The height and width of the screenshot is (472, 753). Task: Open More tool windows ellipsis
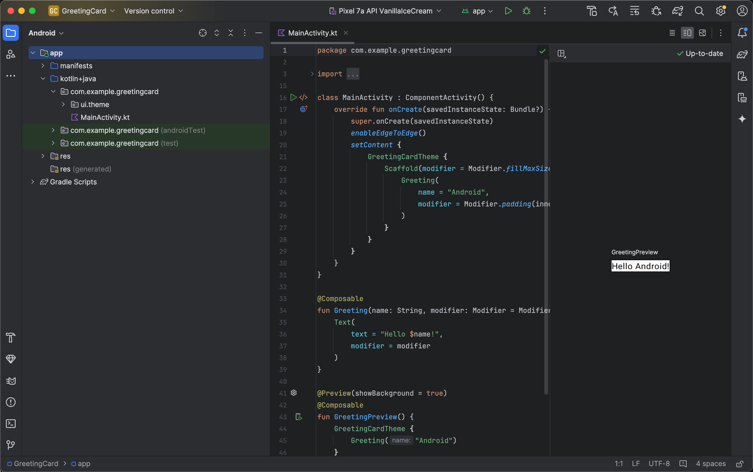[10, 76]
